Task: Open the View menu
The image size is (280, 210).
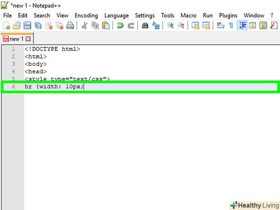Action: click(x=62, y=15)
